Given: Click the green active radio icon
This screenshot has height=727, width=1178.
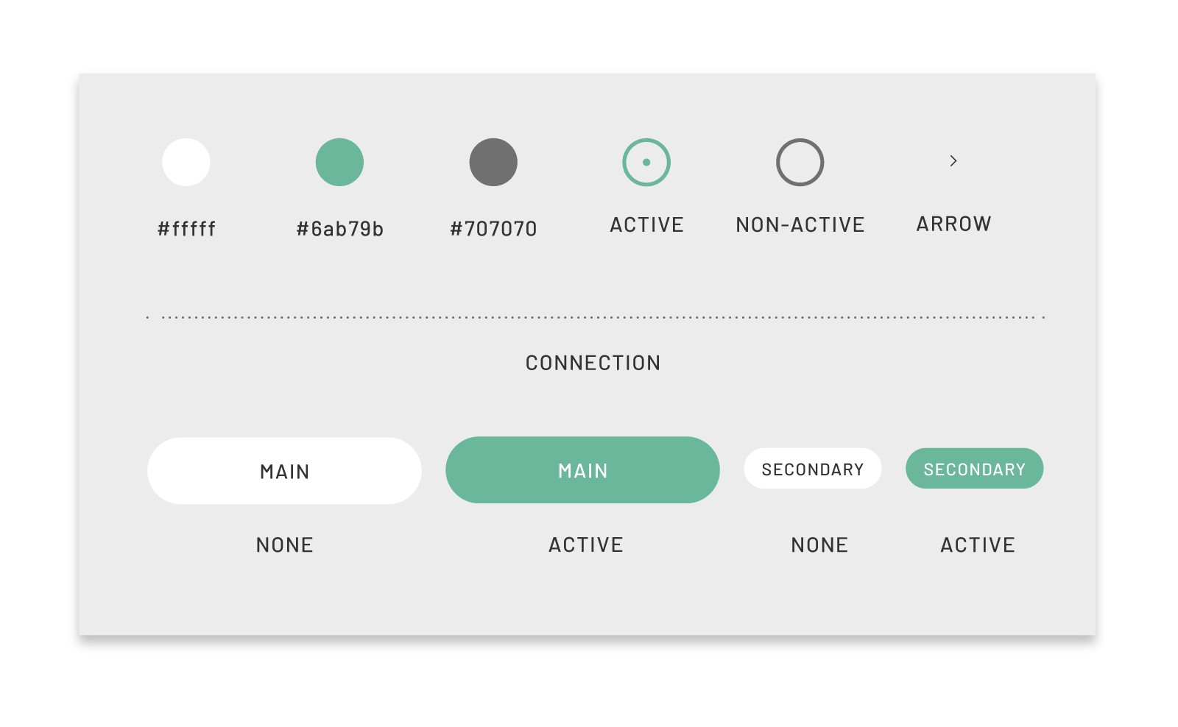Looking at the screenshot, I should click(646, 162).
